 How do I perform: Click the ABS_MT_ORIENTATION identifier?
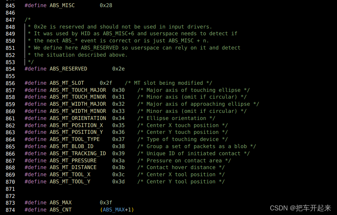[78, 118]
